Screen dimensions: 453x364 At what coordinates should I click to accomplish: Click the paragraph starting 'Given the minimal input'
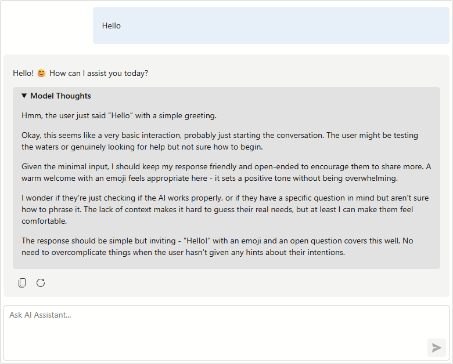pyautogui.click(x=227, y=173)
